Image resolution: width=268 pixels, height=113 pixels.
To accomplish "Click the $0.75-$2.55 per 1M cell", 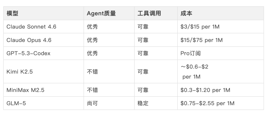I will coord(207,103).
